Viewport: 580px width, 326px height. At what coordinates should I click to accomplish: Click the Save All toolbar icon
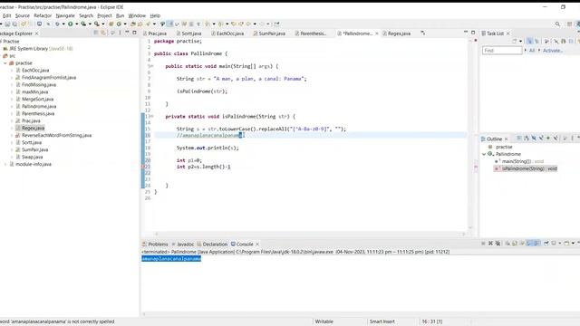point(14,24)
